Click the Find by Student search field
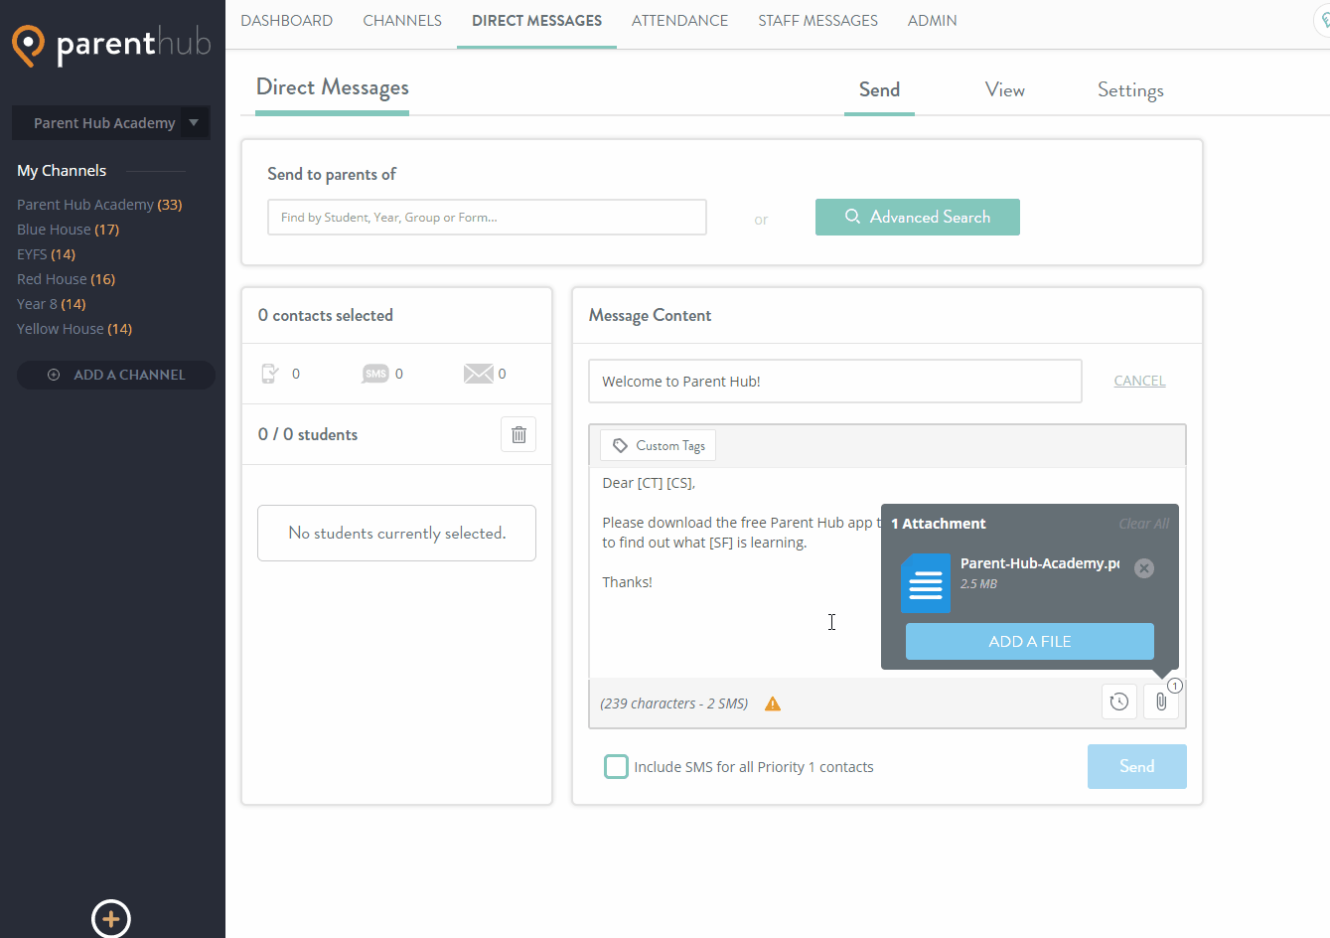Viewport: 1330px width, 938px height. pos(487,218)
